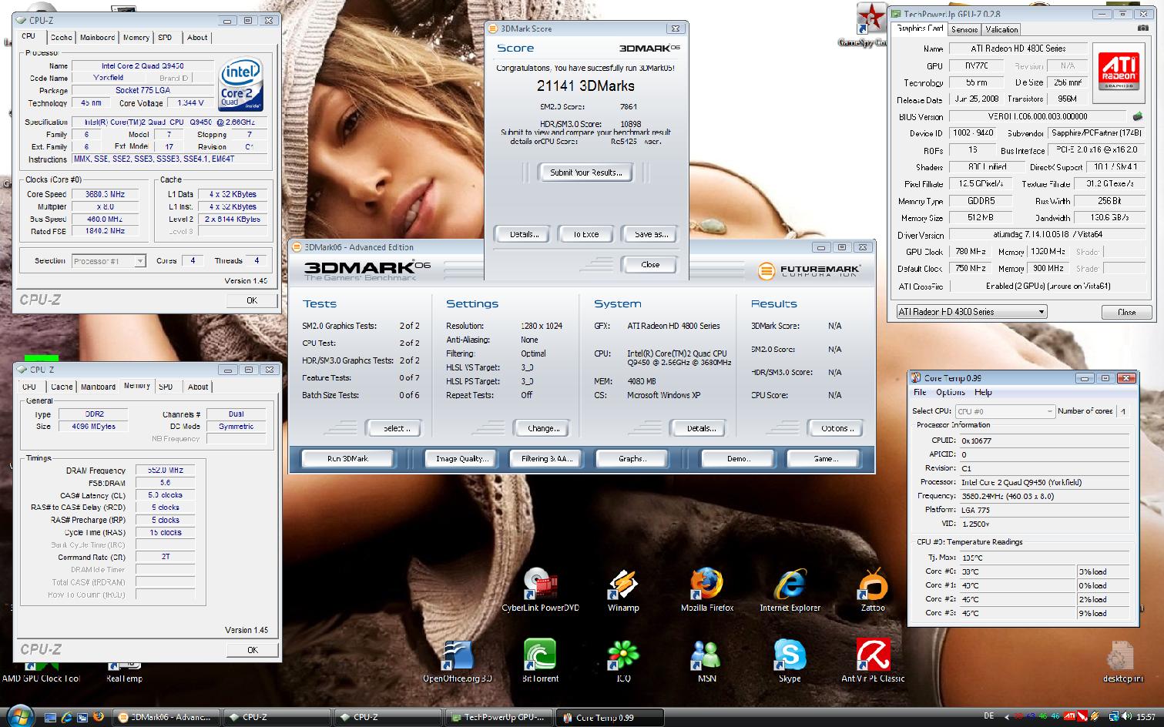Open Help menu in Core Temp
The image size is (1164, 727).
click(983, 392)
